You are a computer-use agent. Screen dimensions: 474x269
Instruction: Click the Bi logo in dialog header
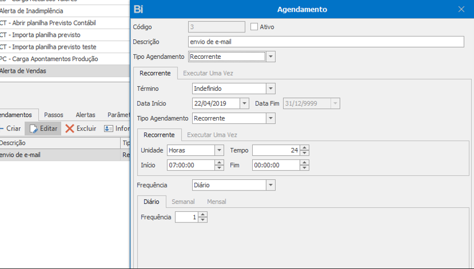(139, 10)
